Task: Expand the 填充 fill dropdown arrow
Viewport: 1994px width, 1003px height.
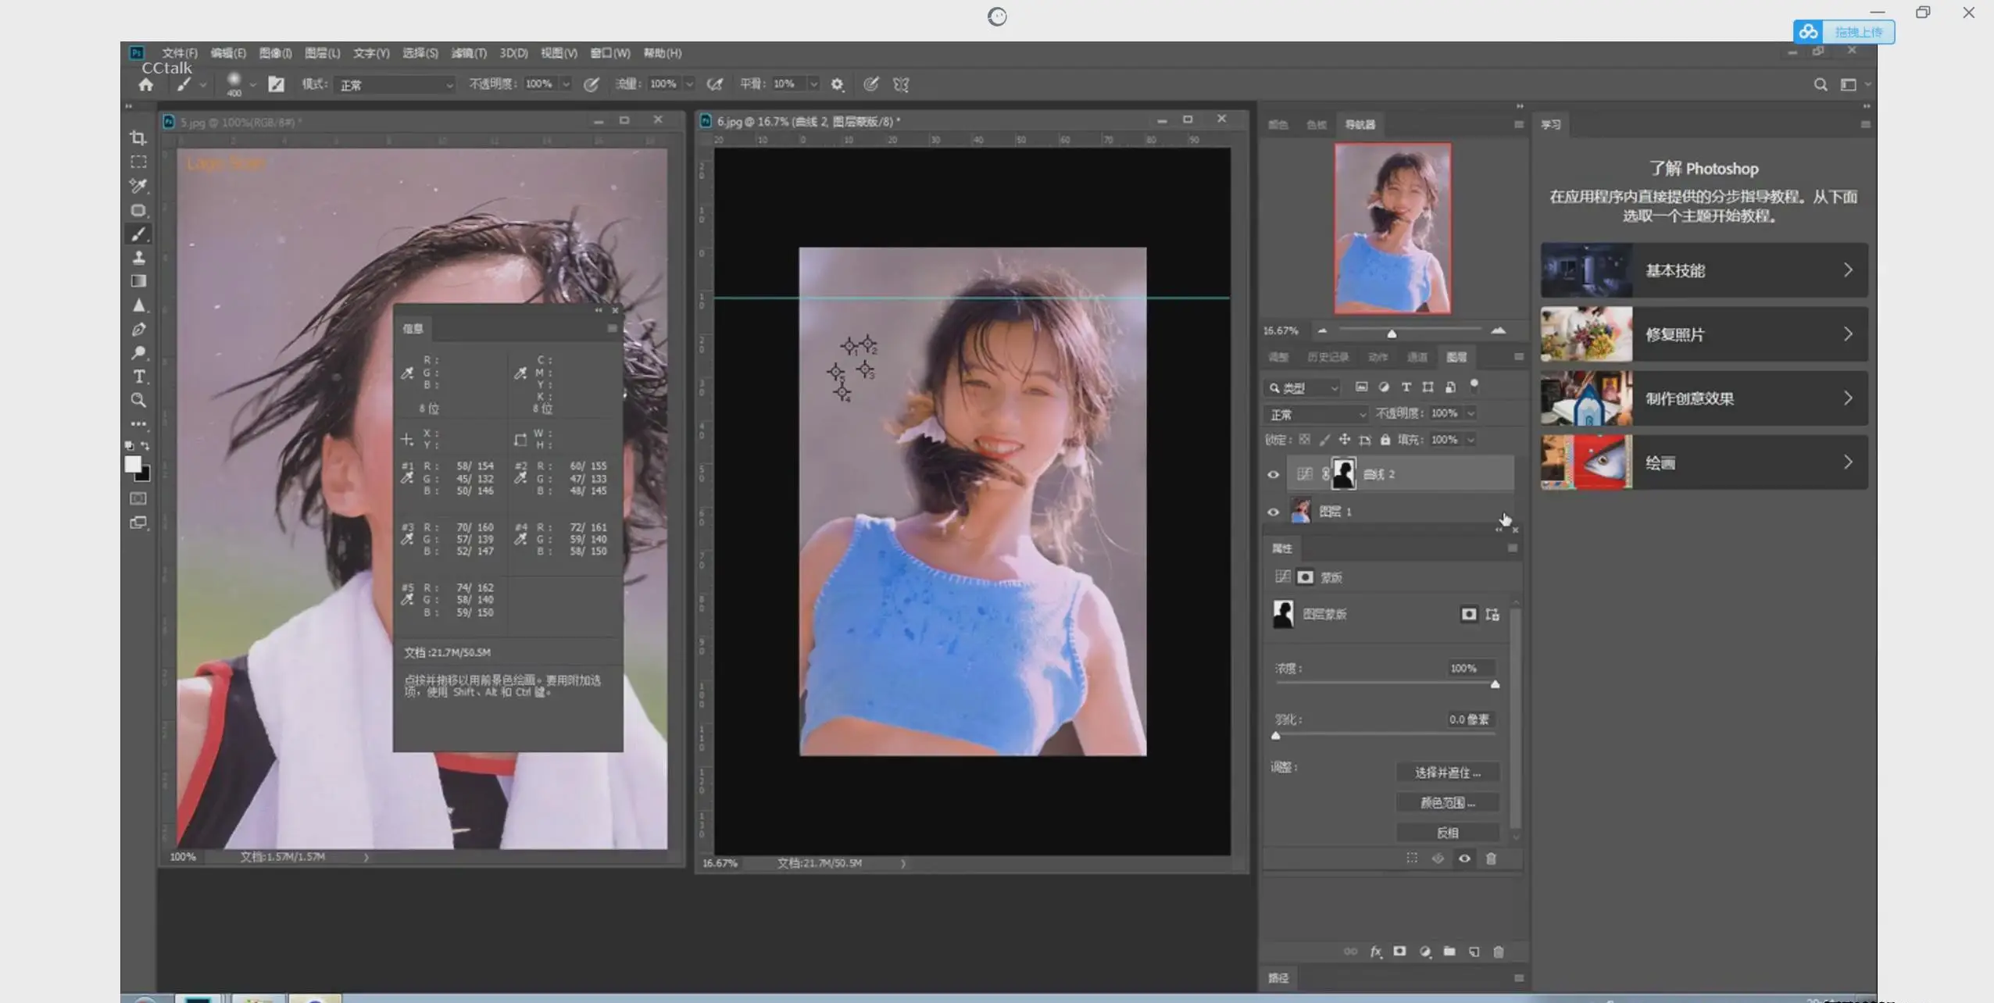Action: point(1470,440)
